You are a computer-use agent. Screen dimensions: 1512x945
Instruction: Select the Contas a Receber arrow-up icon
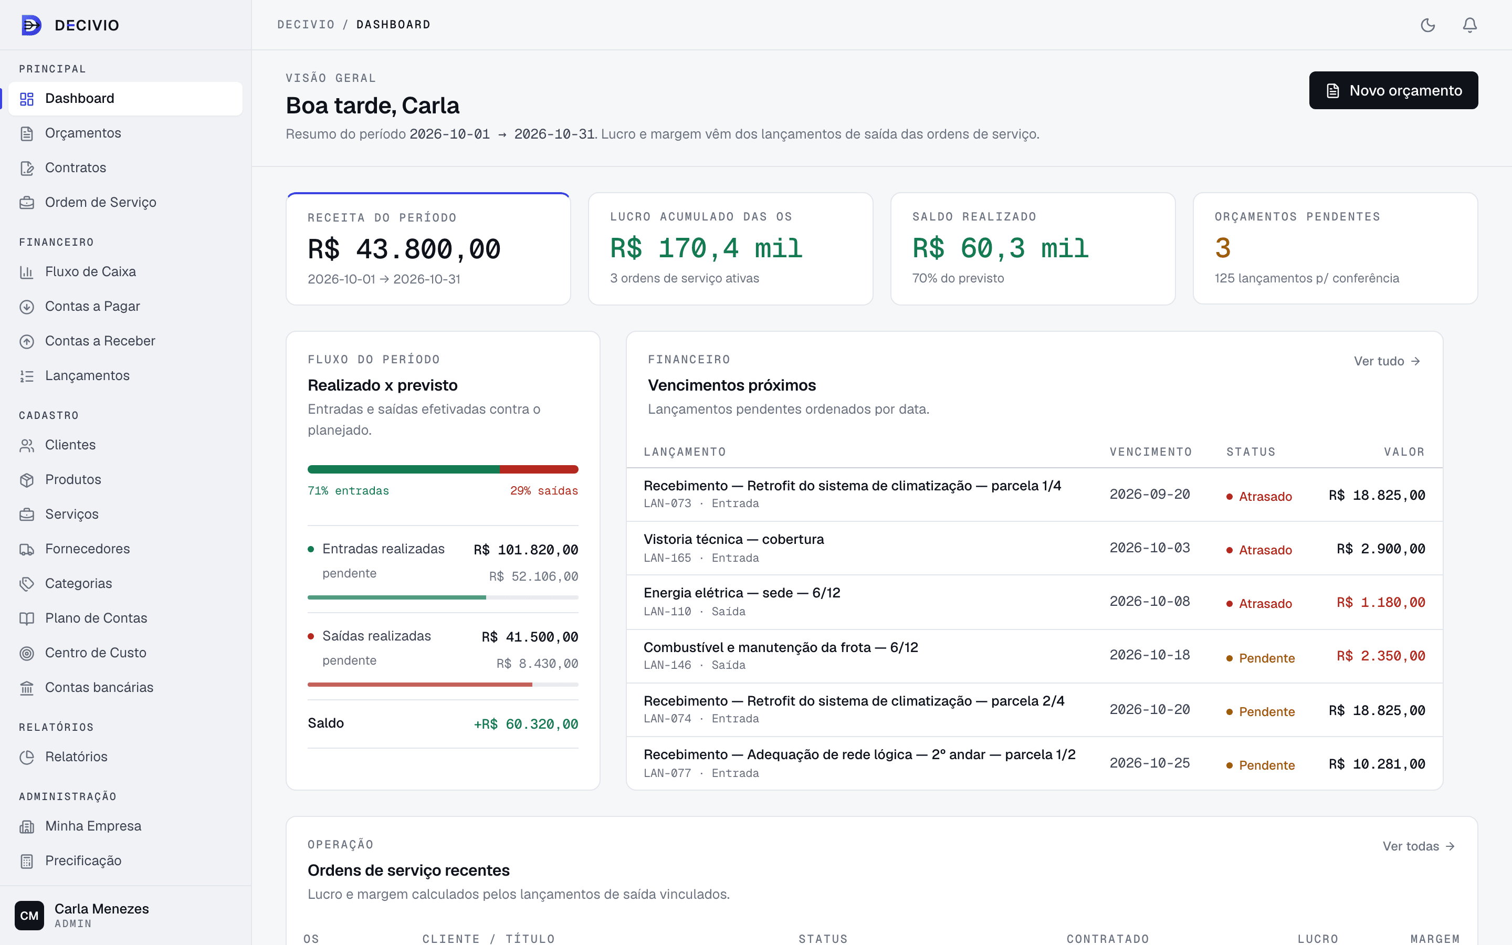coord(27,341)
